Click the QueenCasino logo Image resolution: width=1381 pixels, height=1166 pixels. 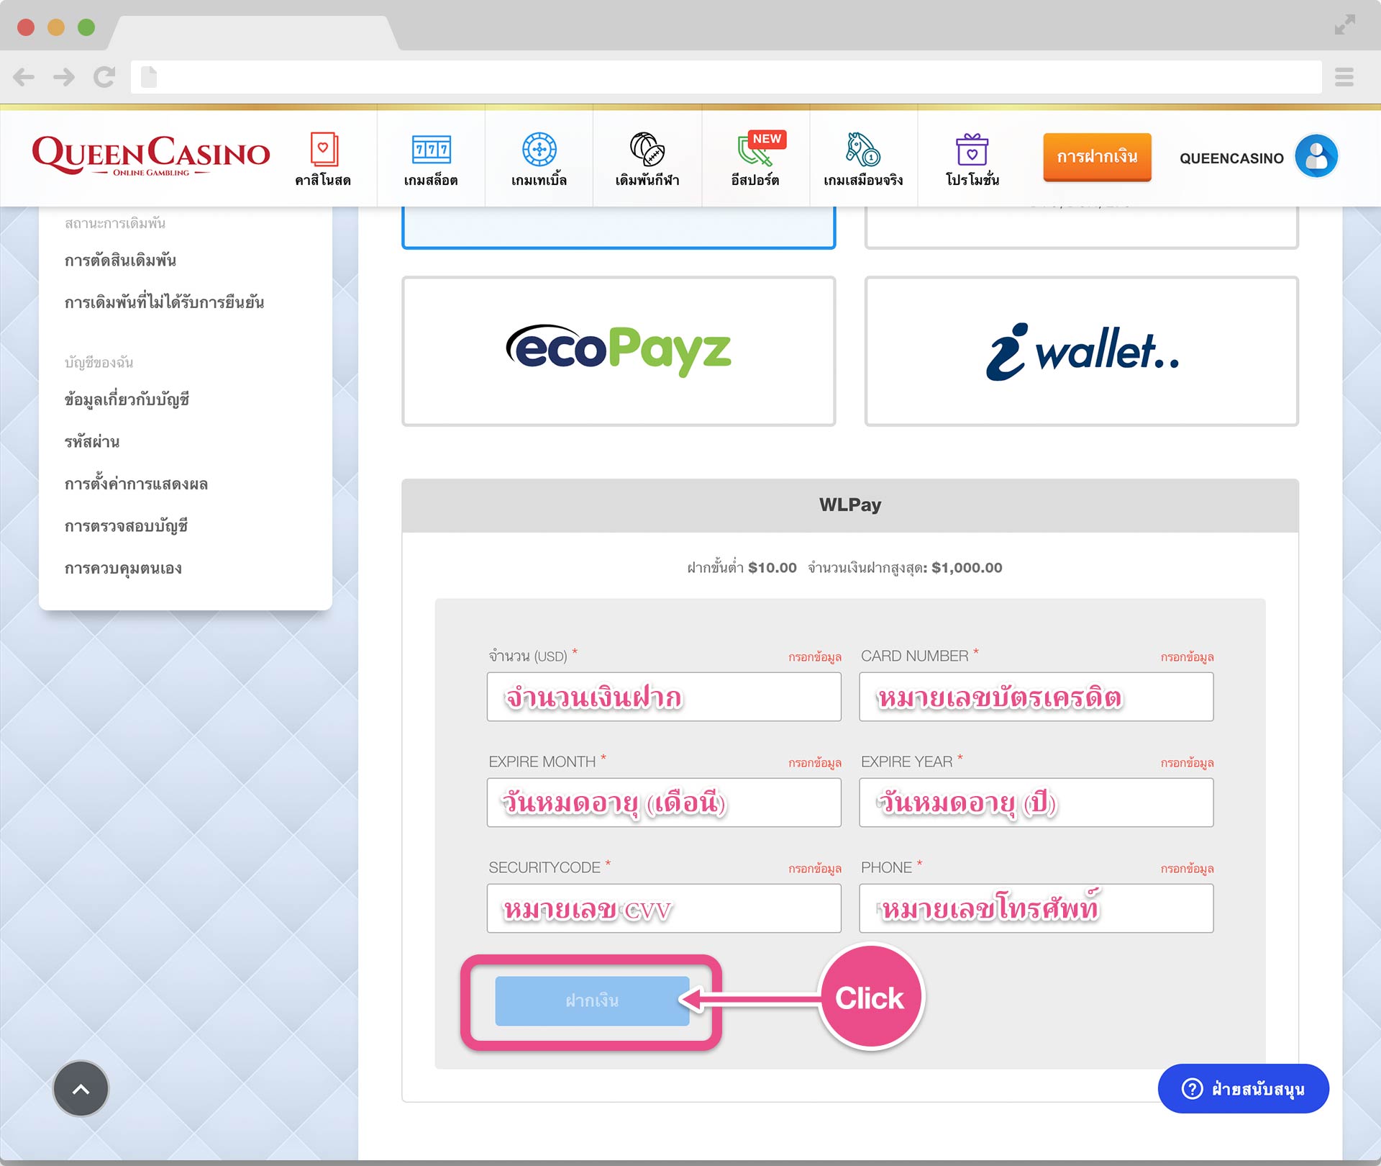(151, 156)
